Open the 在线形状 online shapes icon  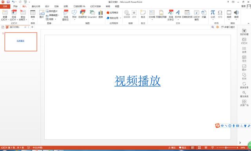(83, 14)
